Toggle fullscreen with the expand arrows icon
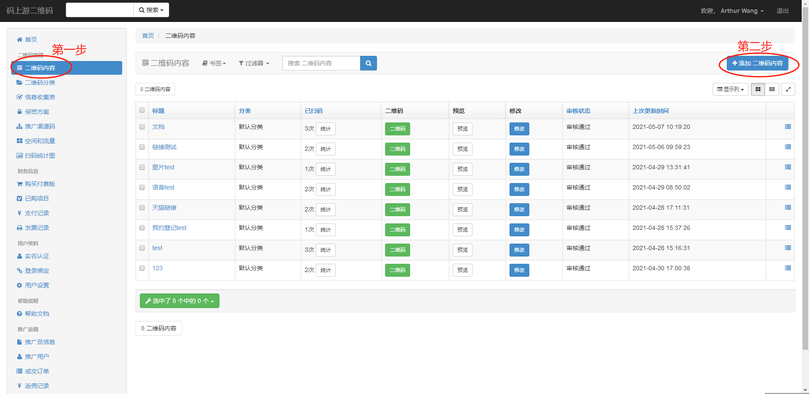This screenshot has width=809, height=394. pos(788,89)
